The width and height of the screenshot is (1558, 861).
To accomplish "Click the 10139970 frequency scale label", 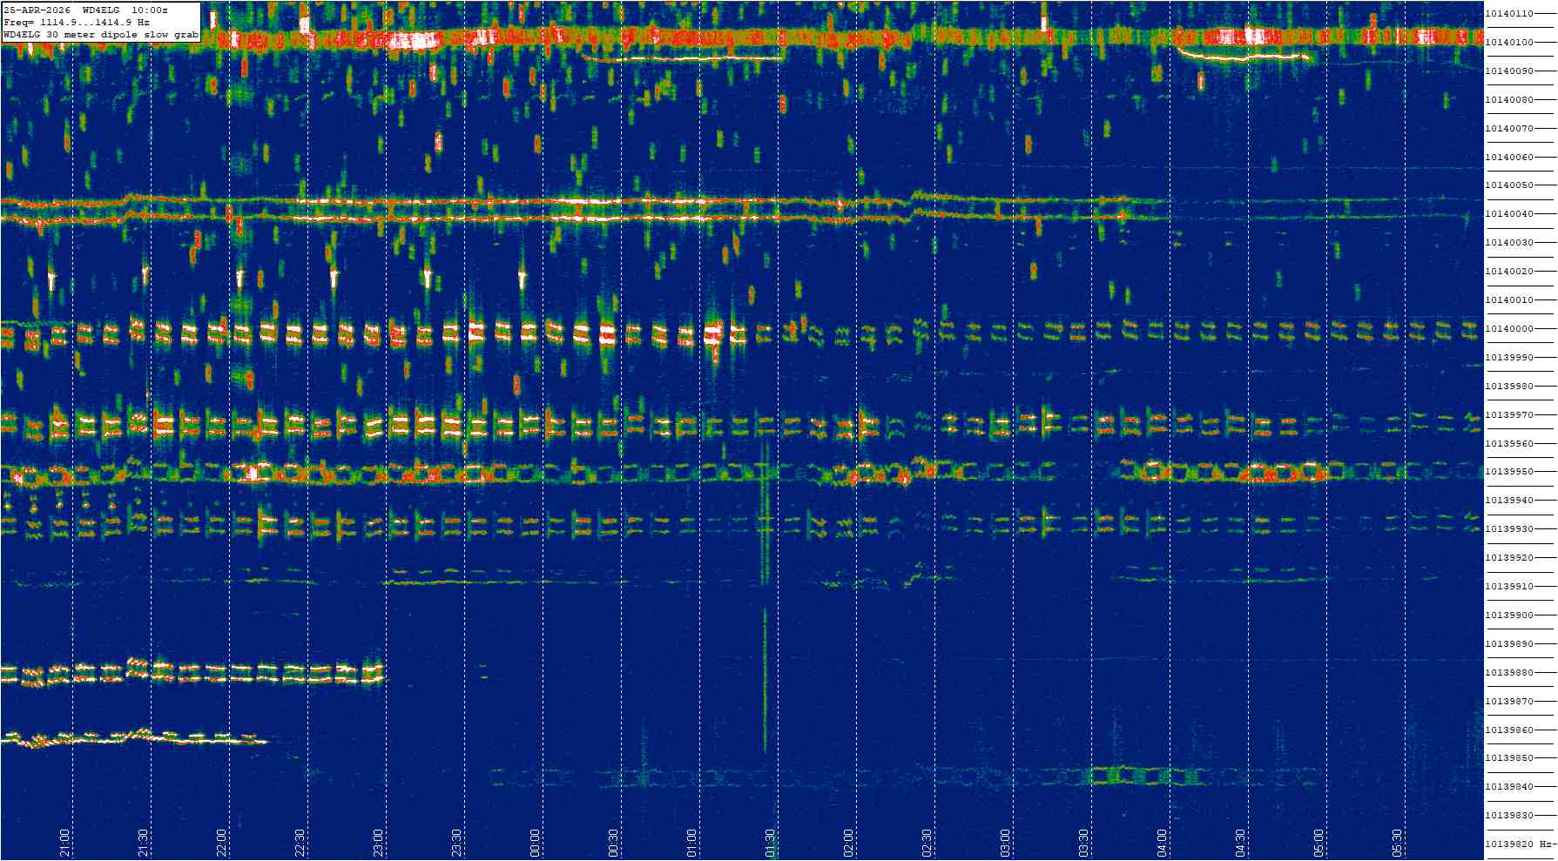I will (x=1509, y=415).
